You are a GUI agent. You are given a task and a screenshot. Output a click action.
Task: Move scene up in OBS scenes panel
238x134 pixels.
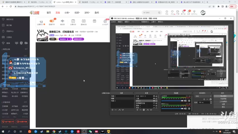tap(120, 110)
